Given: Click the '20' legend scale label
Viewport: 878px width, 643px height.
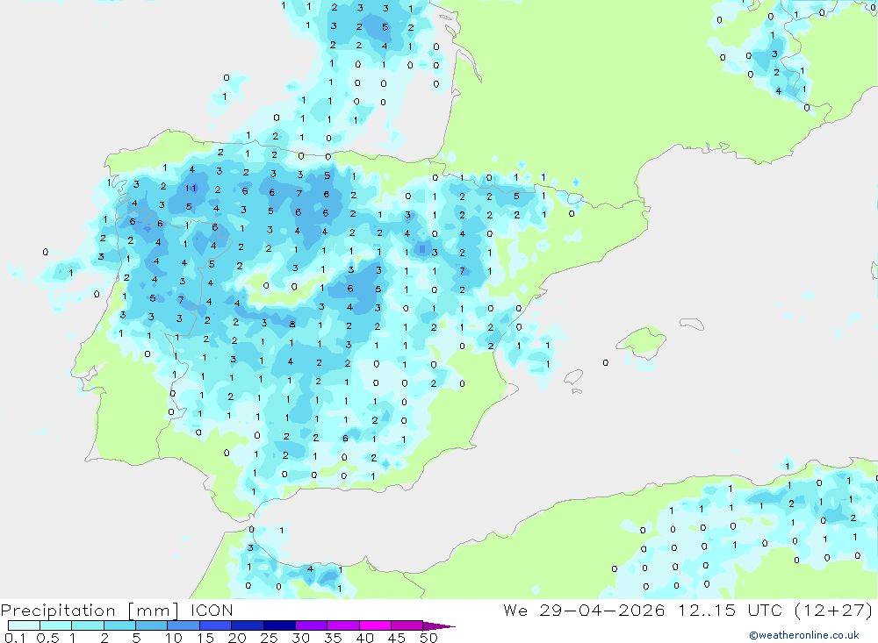Looking at the screenshot, I should click(x=237, y=638).
